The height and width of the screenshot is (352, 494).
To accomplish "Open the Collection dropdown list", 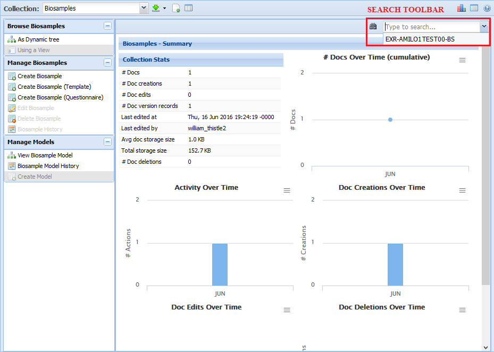I will click(x=144, y=9).
